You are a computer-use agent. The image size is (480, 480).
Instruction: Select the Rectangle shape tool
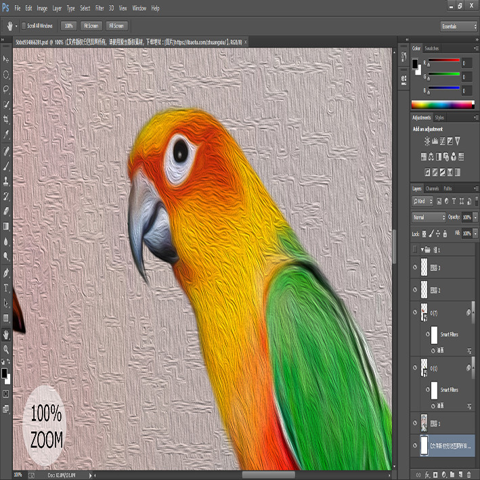click(6, 318)
